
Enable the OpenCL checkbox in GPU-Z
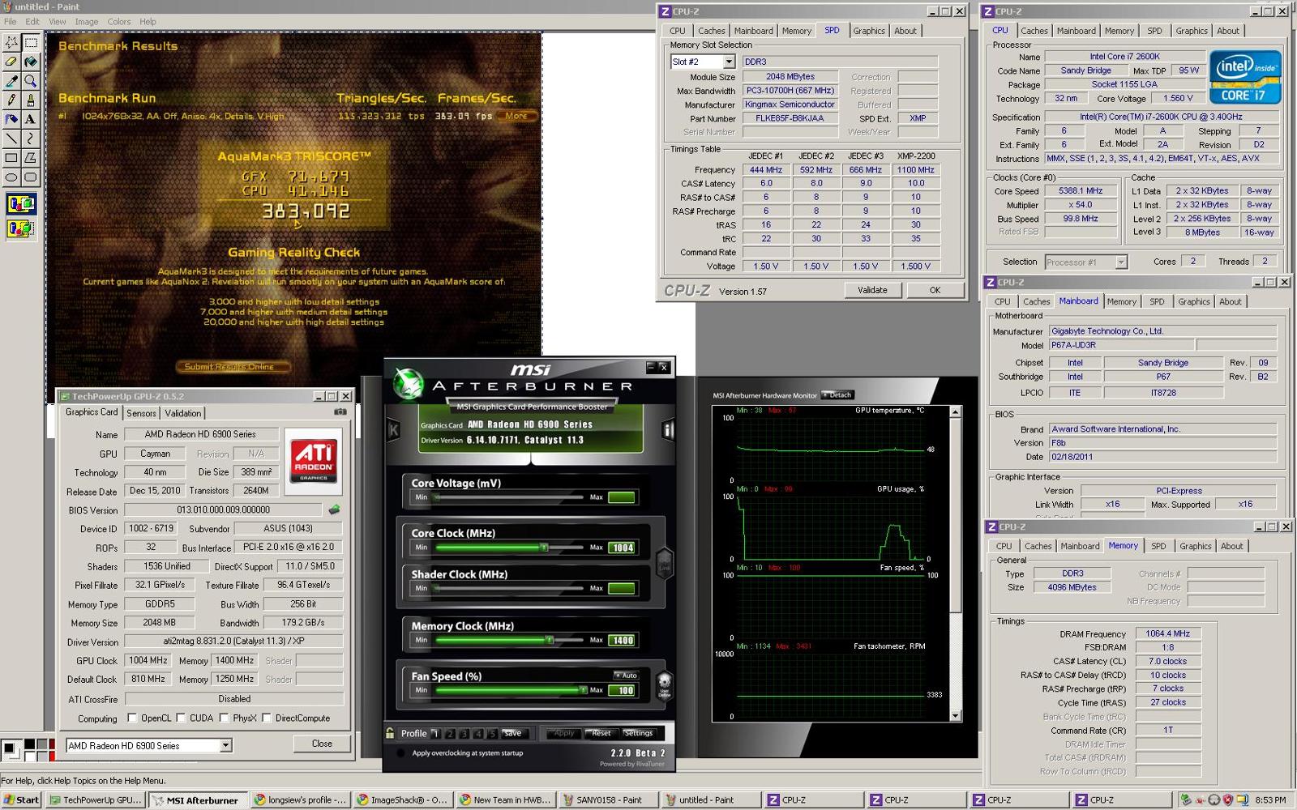click(132, 718)
